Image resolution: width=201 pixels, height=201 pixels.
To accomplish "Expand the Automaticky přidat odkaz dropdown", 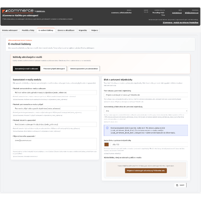I will click(x=146, y=111).
